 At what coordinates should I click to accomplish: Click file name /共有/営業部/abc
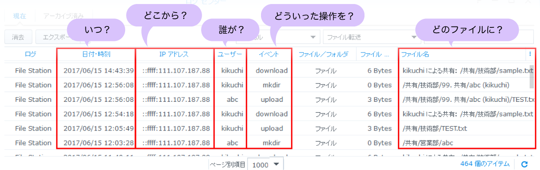click(427, 143)
